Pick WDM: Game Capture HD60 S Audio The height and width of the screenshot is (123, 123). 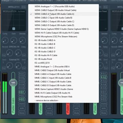(64, 29)
